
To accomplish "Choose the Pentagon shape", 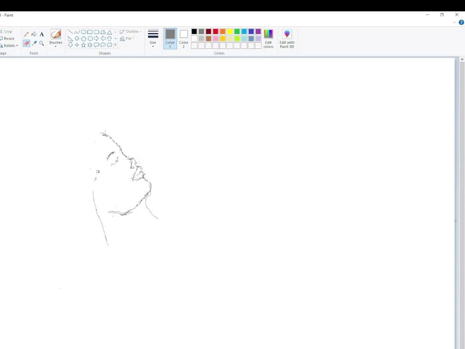I will 84,38.
